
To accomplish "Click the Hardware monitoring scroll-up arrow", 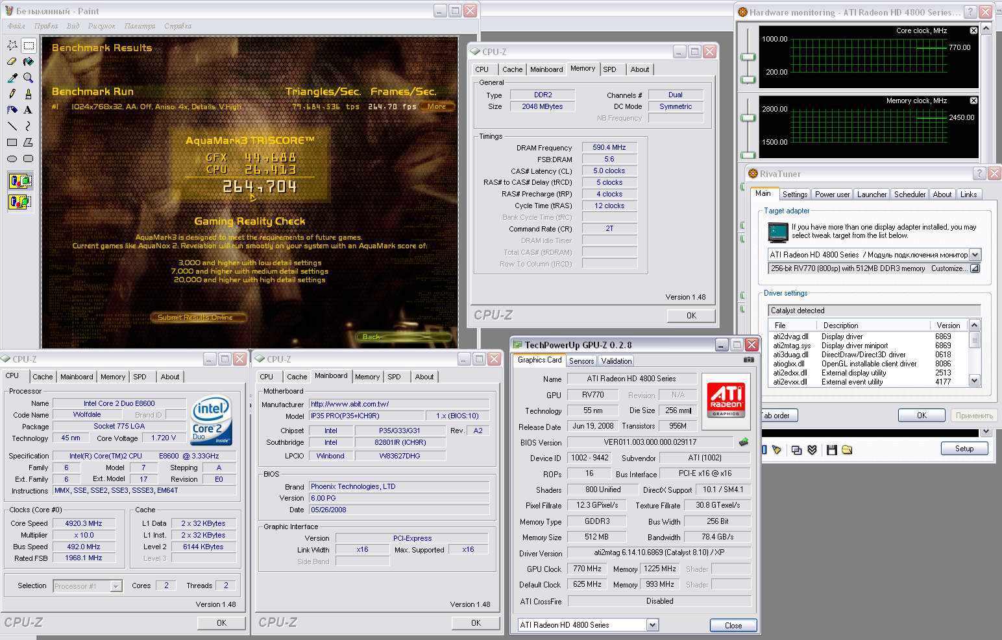I will [986, 29].
